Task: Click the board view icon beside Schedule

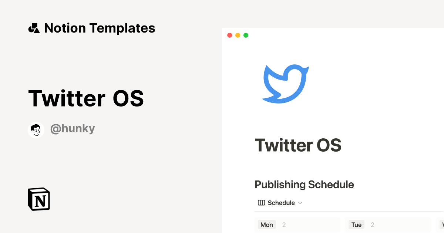Action: pos(261,203)
